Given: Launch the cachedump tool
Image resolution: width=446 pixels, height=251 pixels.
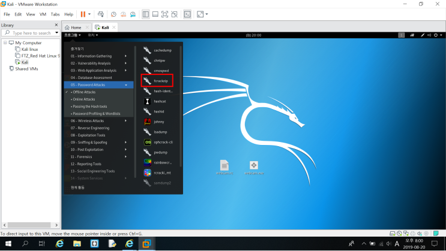Looking at the screenshot, I should coord(158,50).
